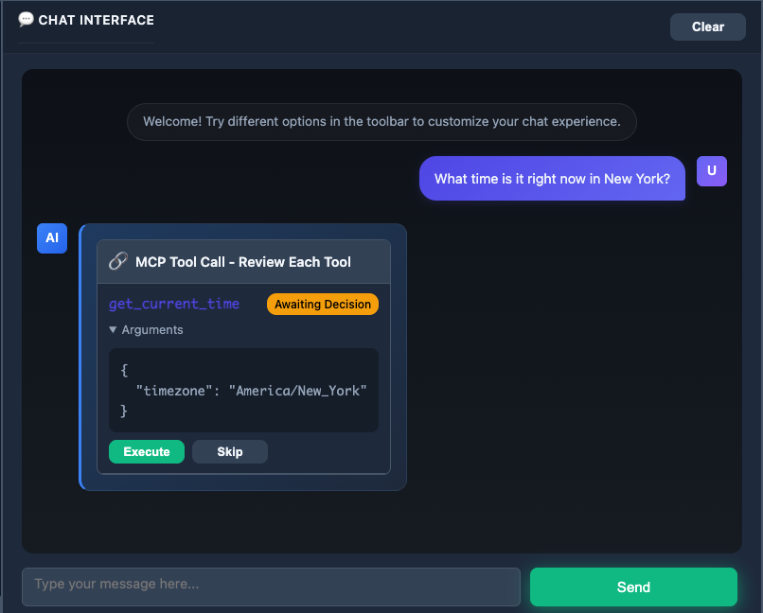The width and height of the screenshot is (763, 613).
Task: Click the speech bubble icon beside Chat Interface
Action: click(26, 20)
